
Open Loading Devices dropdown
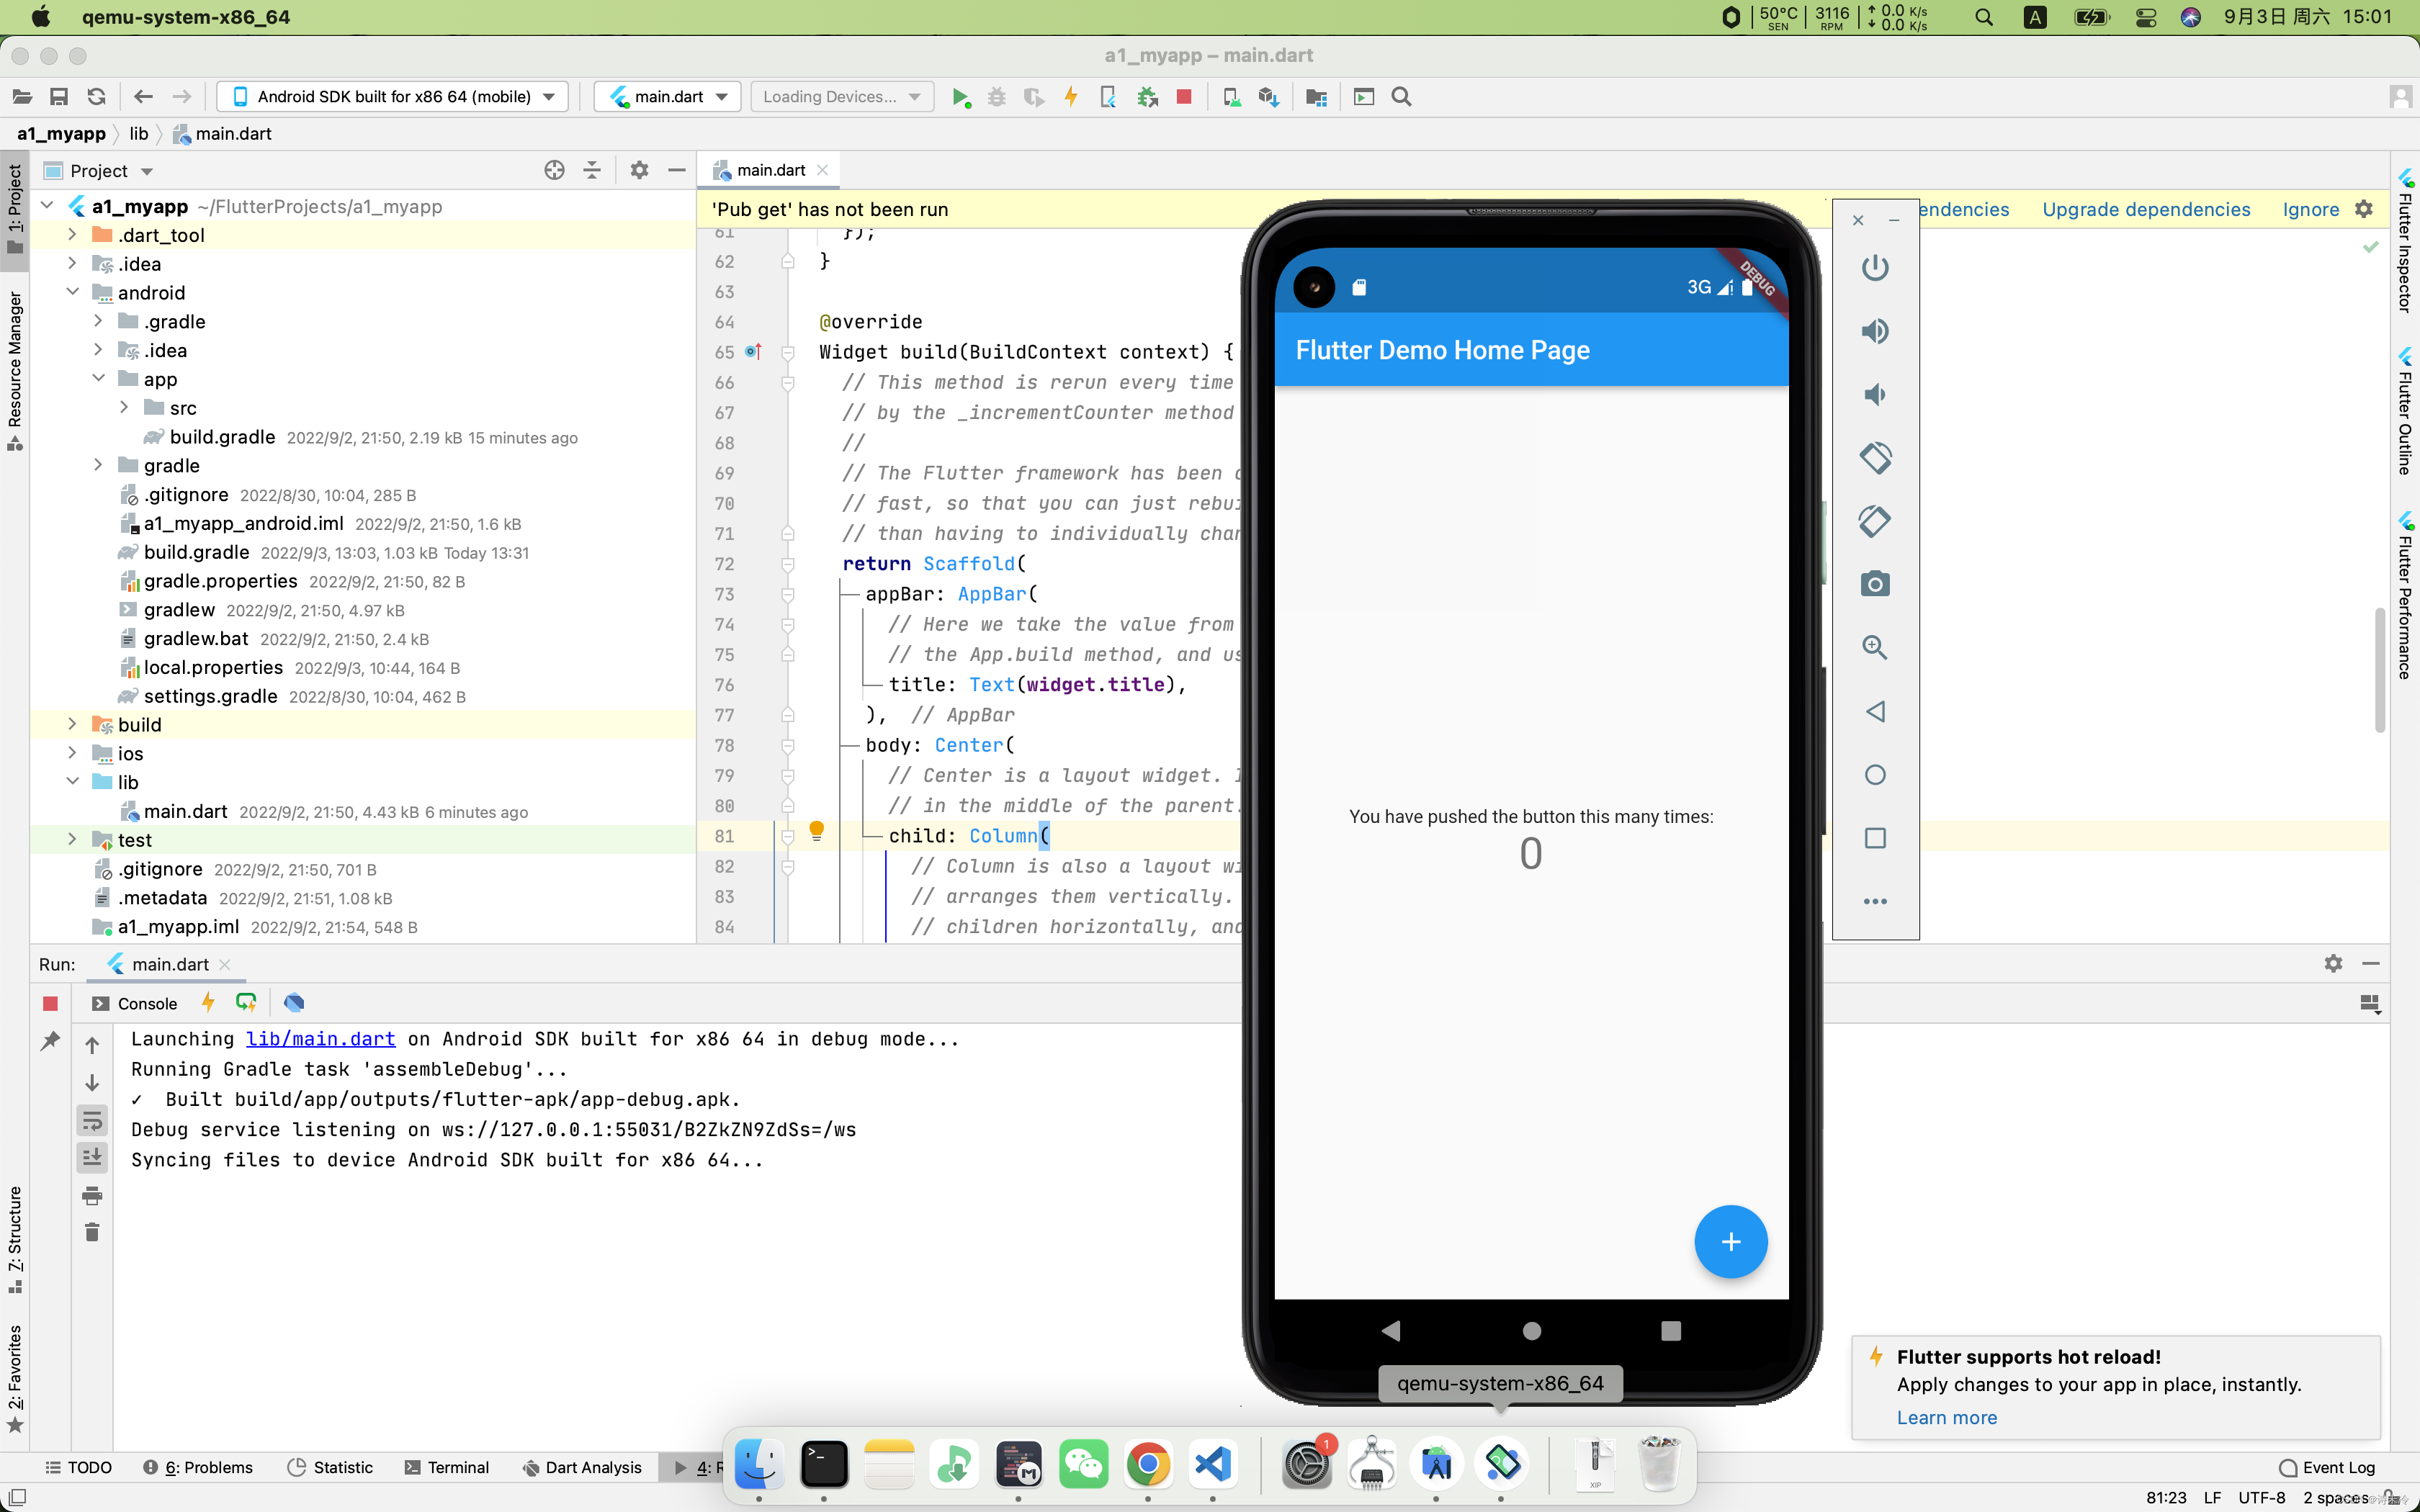click(x=841, y=97)
